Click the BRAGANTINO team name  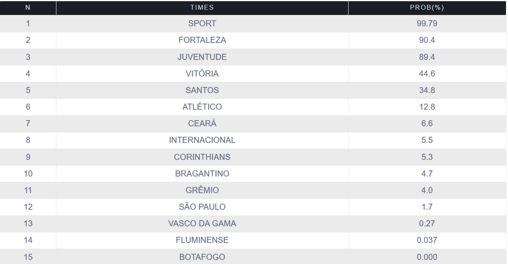202,174
